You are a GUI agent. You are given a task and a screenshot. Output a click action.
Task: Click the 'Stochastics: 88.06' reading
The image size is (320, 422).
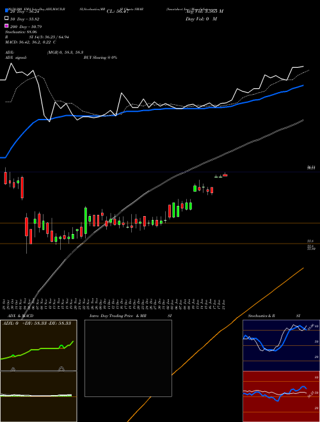pos(20,32)
